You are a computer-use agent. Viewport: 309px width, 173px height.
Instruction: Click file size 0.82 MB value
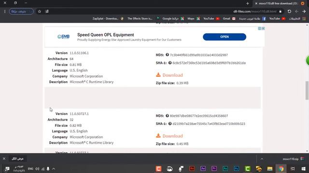[x=76, y=125]
